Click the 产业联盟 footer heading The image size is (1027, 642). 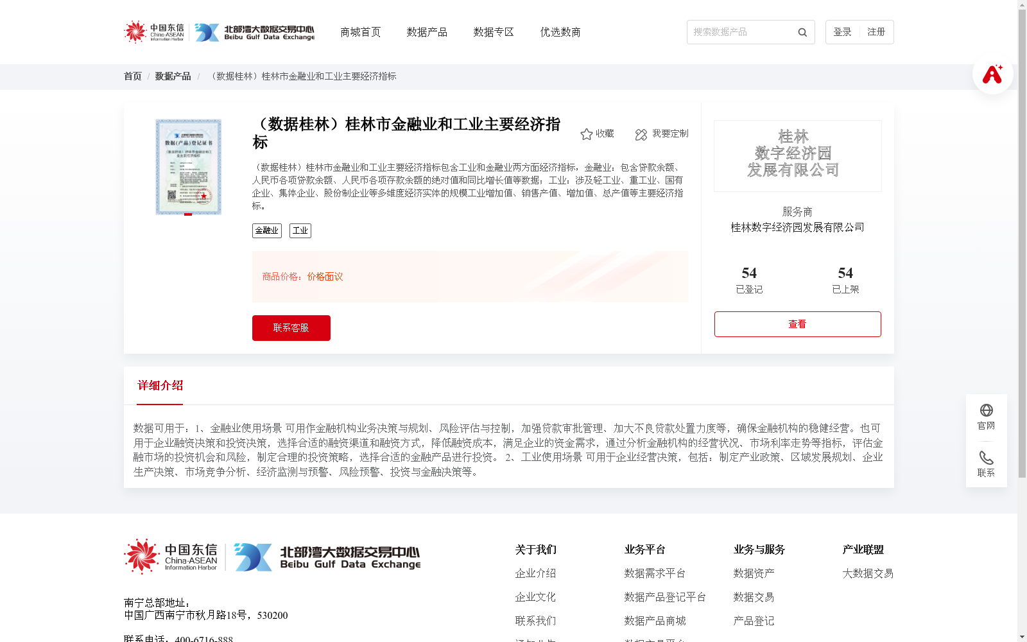point(863,550)
